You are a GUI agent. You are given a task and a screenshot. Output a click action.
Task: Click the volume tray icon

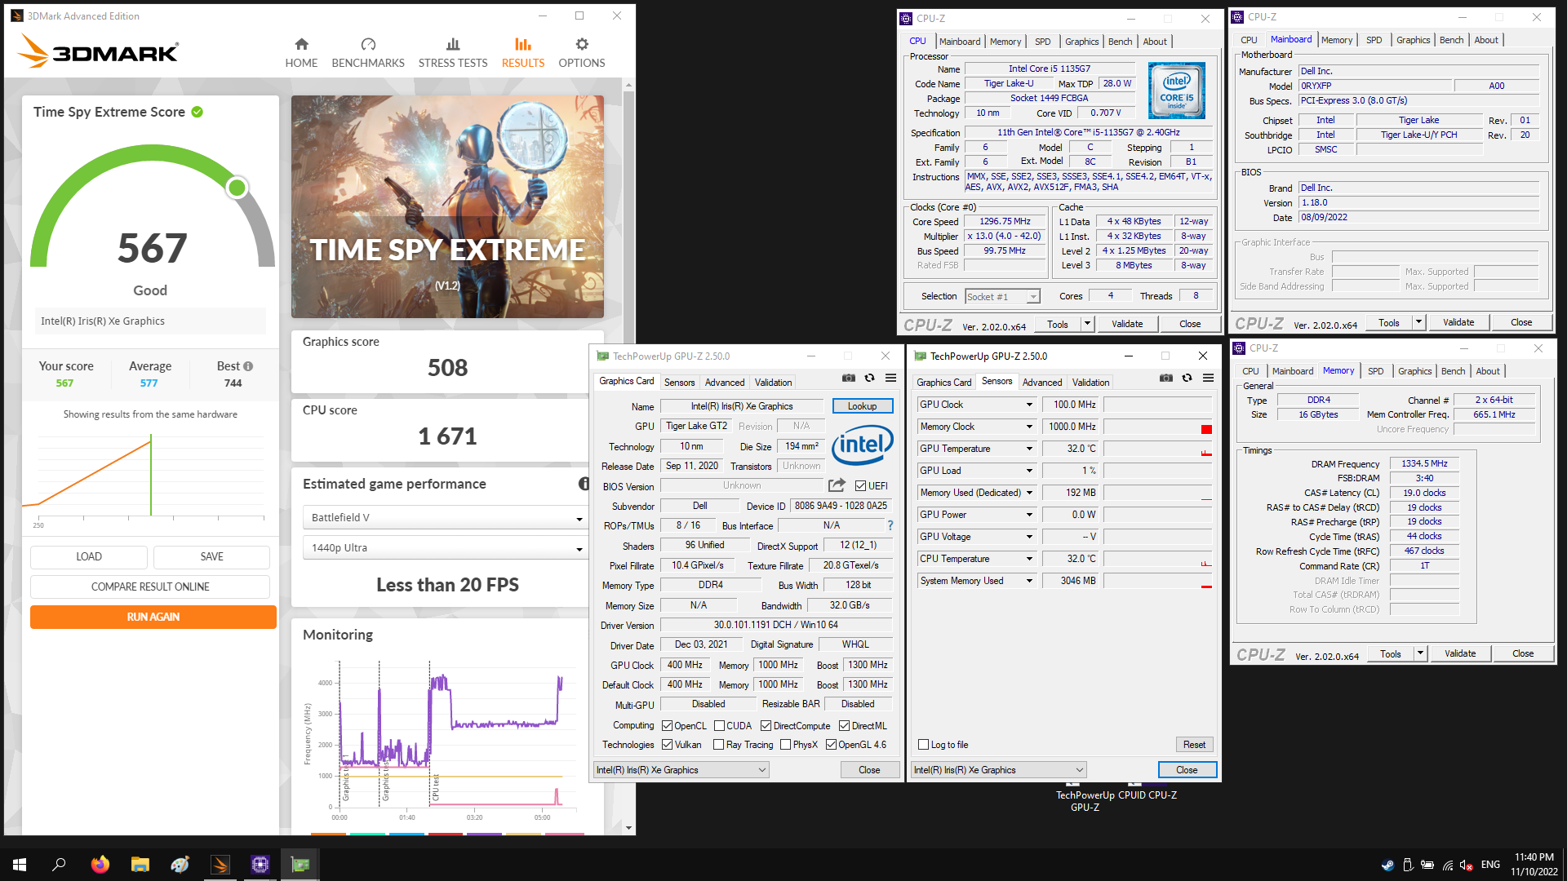[1466, 865]
